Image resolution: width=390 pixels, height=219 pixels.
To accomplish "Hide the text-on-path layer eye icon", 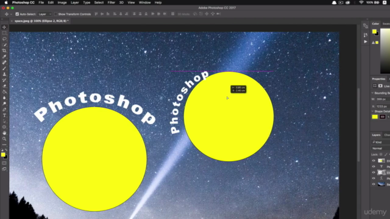I will coord(374,178).
